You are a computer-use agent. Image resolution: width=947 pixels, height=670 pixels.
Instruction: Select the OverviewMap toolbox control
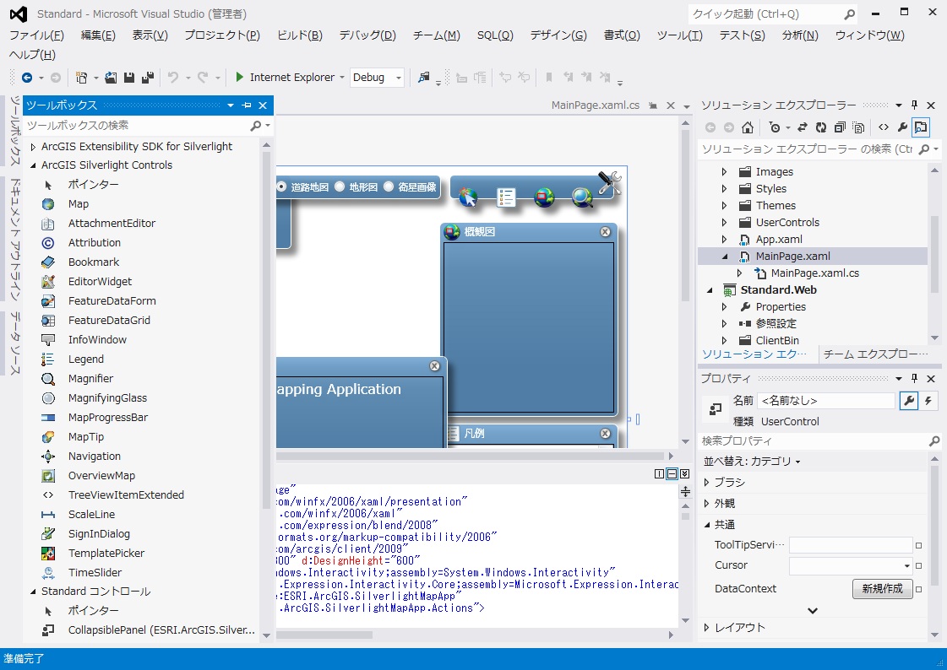(101, 476)
